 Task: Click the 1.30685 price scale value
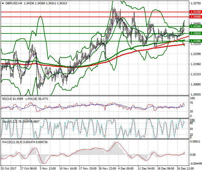[196, 84]
